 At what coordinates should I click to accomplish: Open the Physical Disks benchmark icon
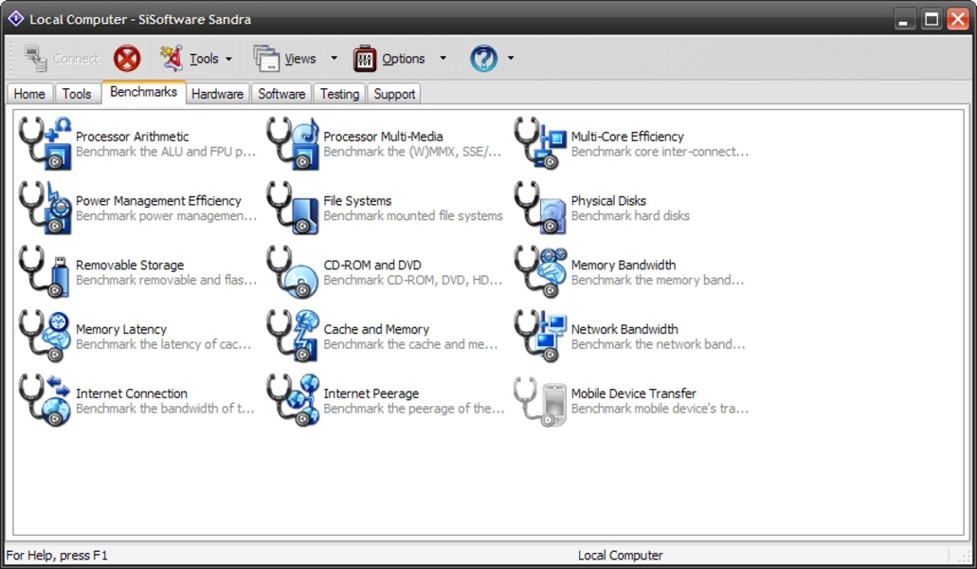point(540,208)
